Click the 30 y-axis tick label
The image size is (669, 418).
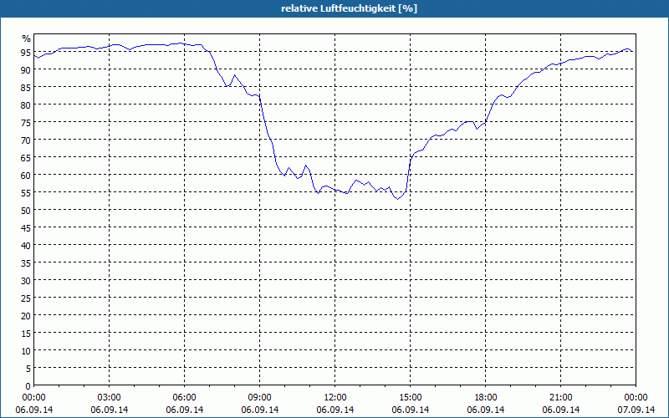tap(25, 280)
